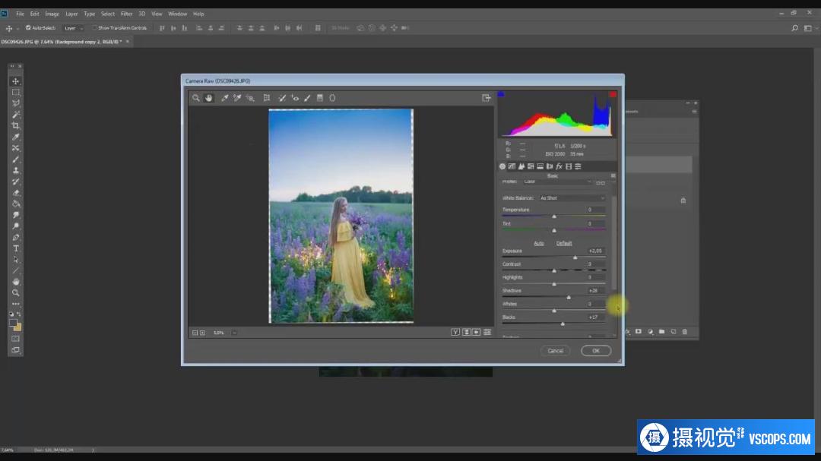Open the Window menu
The width and height of the screenshot is (821, 461).
(177, 14)
